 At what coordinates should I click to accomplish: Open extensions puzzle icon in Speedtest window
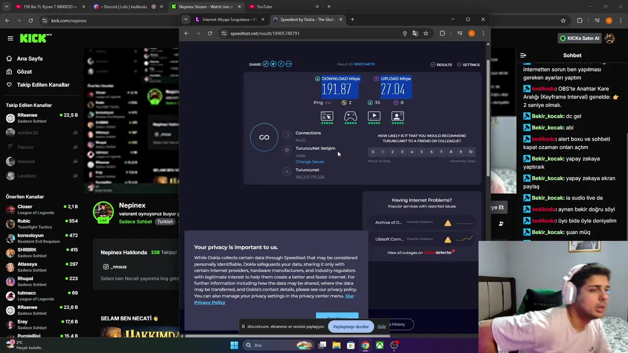[443, 33]
